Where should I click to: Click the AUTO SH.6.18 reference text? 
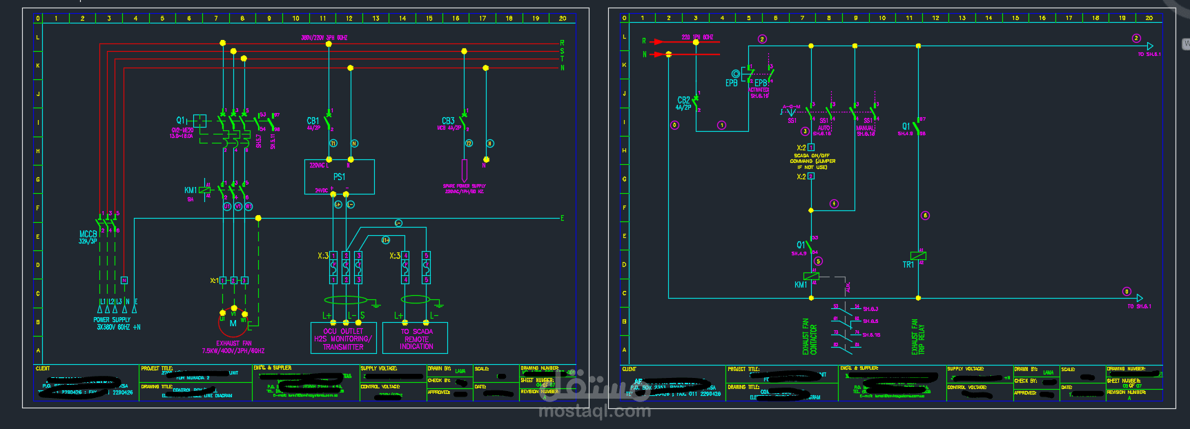[x=823, y=130]
